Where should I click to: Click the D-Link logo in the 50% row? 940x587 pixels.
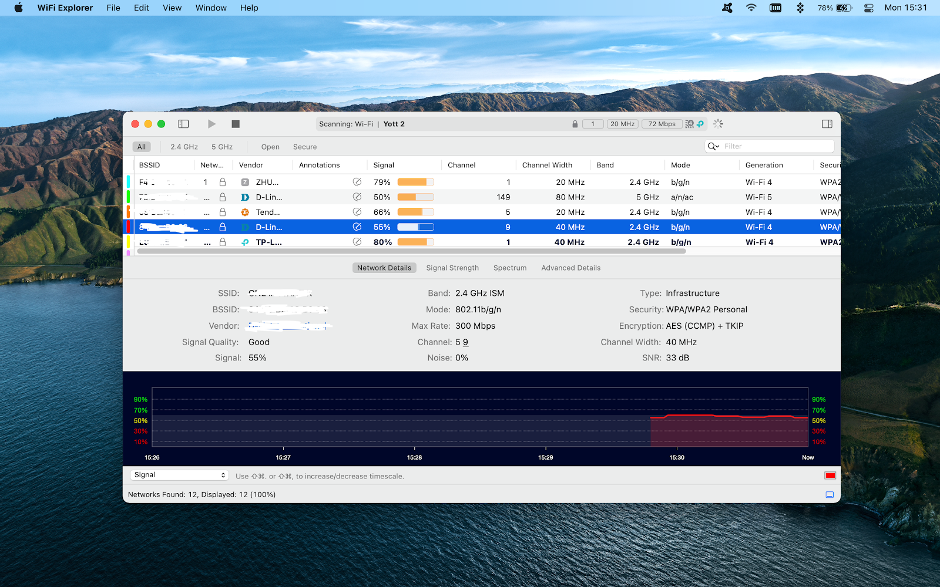pyautogui.click(x=245, y=197)
